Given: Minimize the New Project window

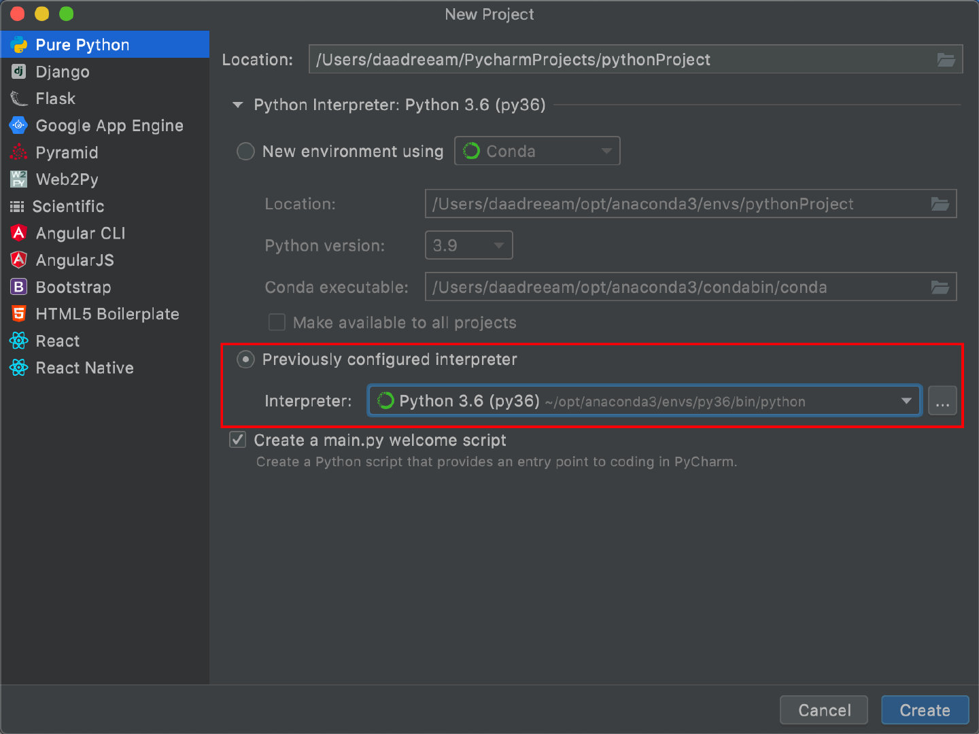Looking at the screenshot, I should point(41,14).
